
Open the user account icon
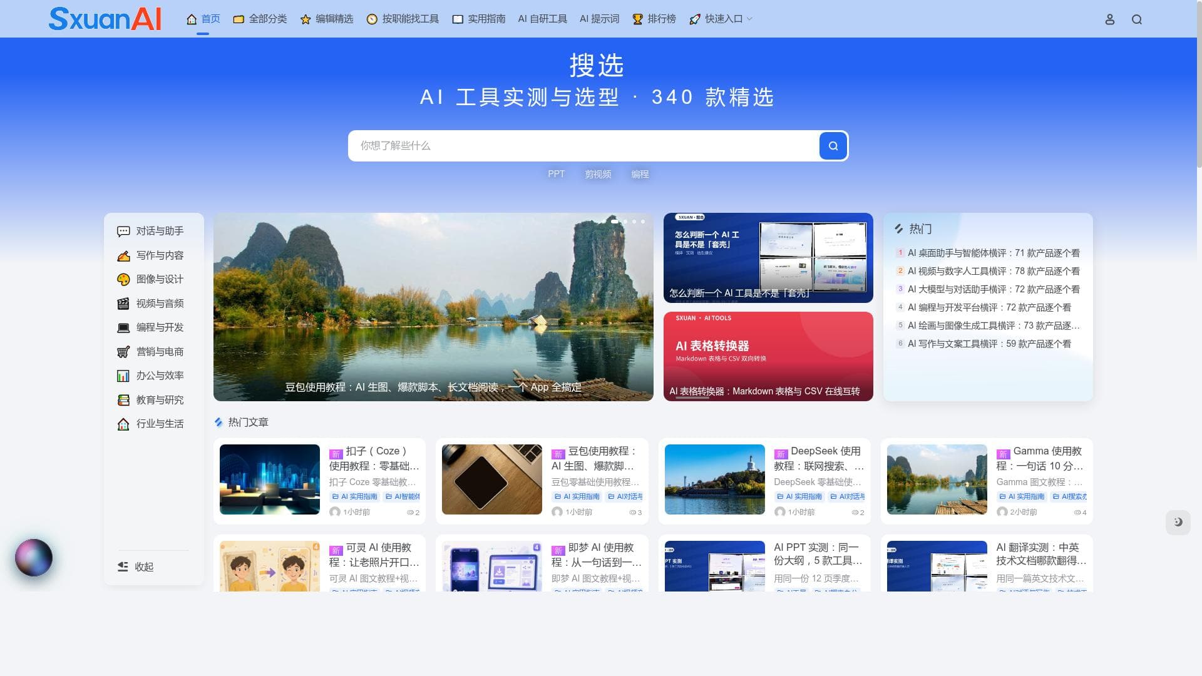tap(1109, 19)
